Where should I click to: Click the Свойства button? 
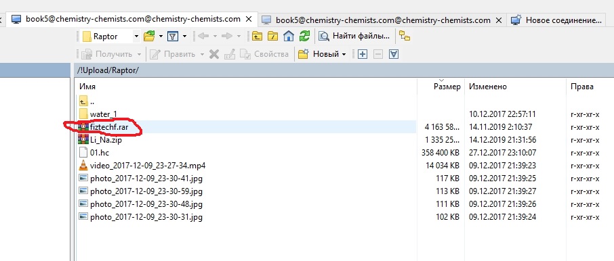click(265, 54)
